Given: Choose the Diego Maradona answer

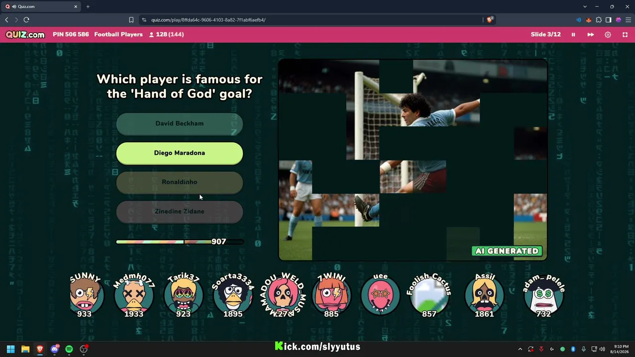Looking at the screenshot, I should 180,153.
